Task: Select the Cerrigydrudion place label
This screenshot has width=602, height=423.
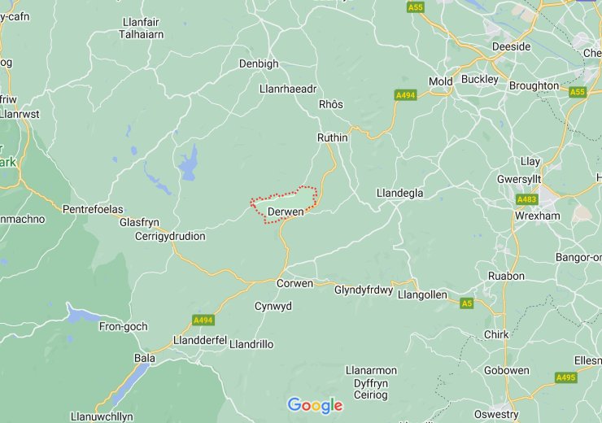Action: (x=170, y=236)
